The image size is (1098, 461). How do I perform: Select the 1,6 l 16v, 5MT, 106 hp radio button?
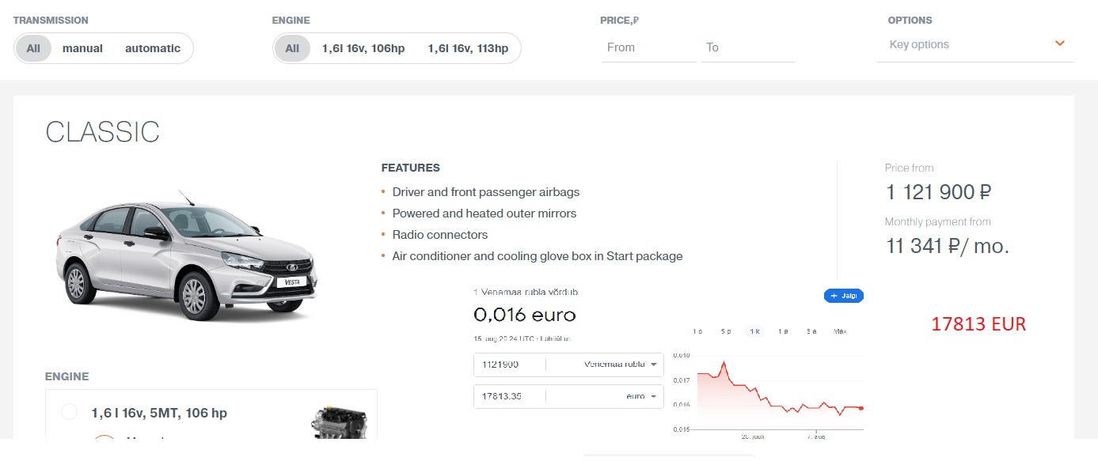point(69,412)
